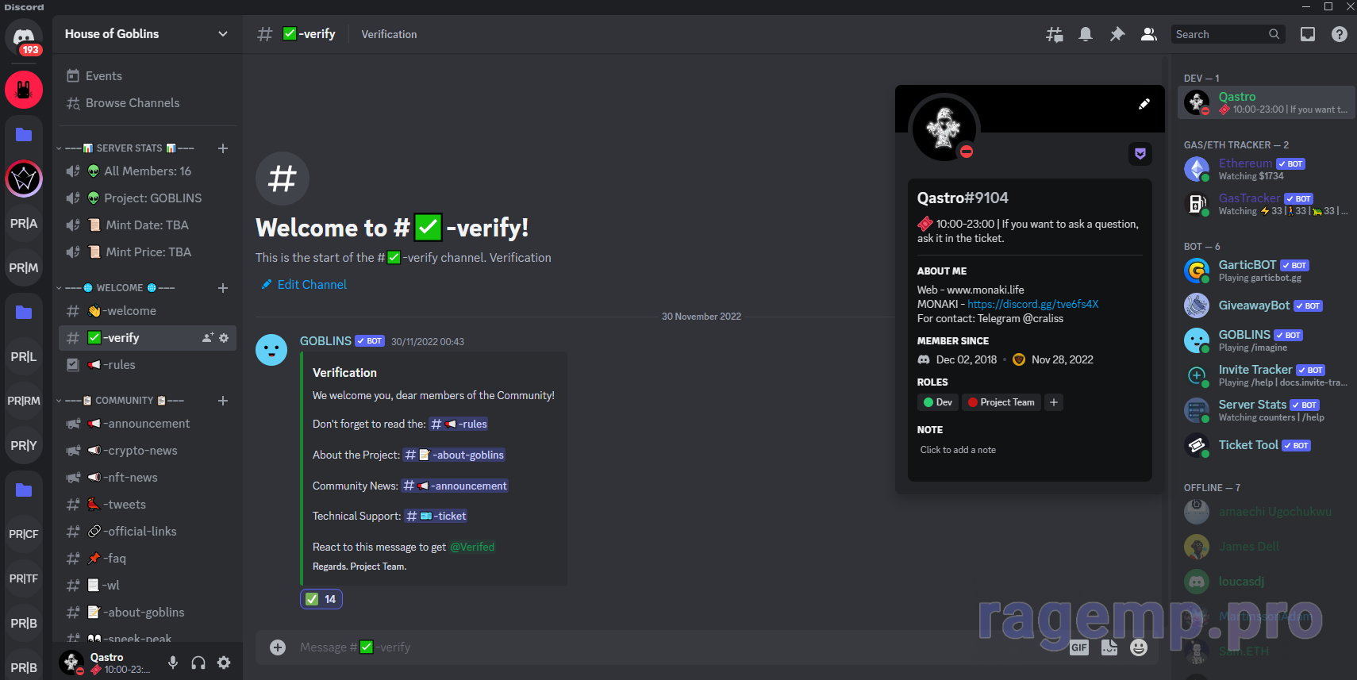Add a role with plus button
The height and width of the screenshot is (680, 1357).
(1054, 402)
